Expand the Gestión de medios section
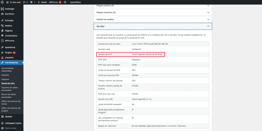262x131 pixels. coord(152,19)
